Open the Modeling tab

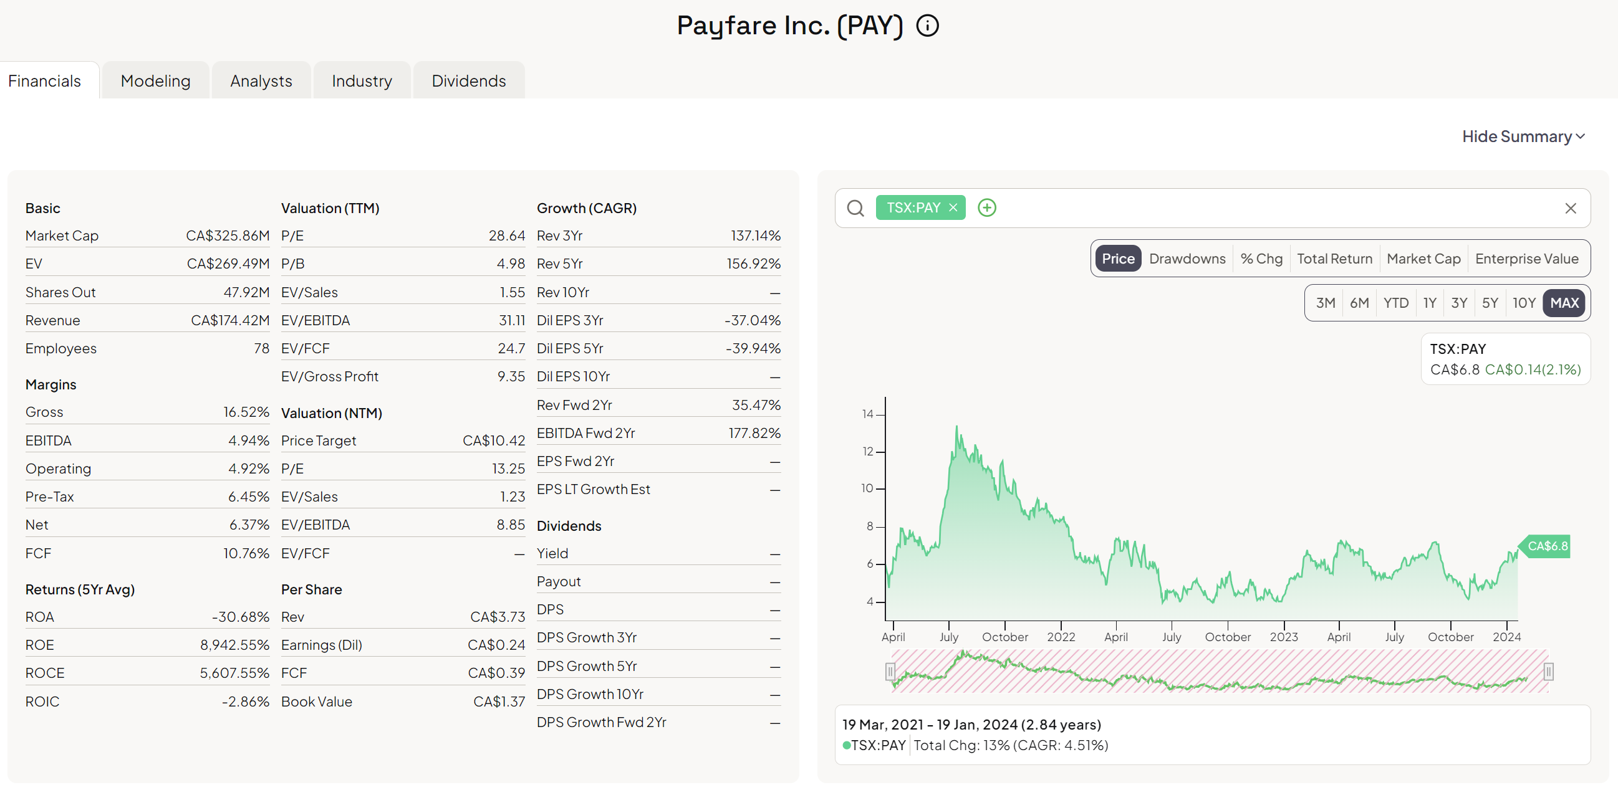coord(155,81)
